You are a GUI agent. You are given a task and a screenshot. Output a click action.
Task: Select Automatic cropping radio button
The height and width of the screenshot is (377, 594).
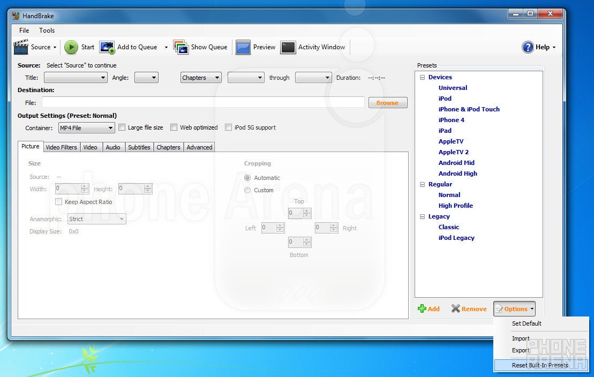(247, 178)
